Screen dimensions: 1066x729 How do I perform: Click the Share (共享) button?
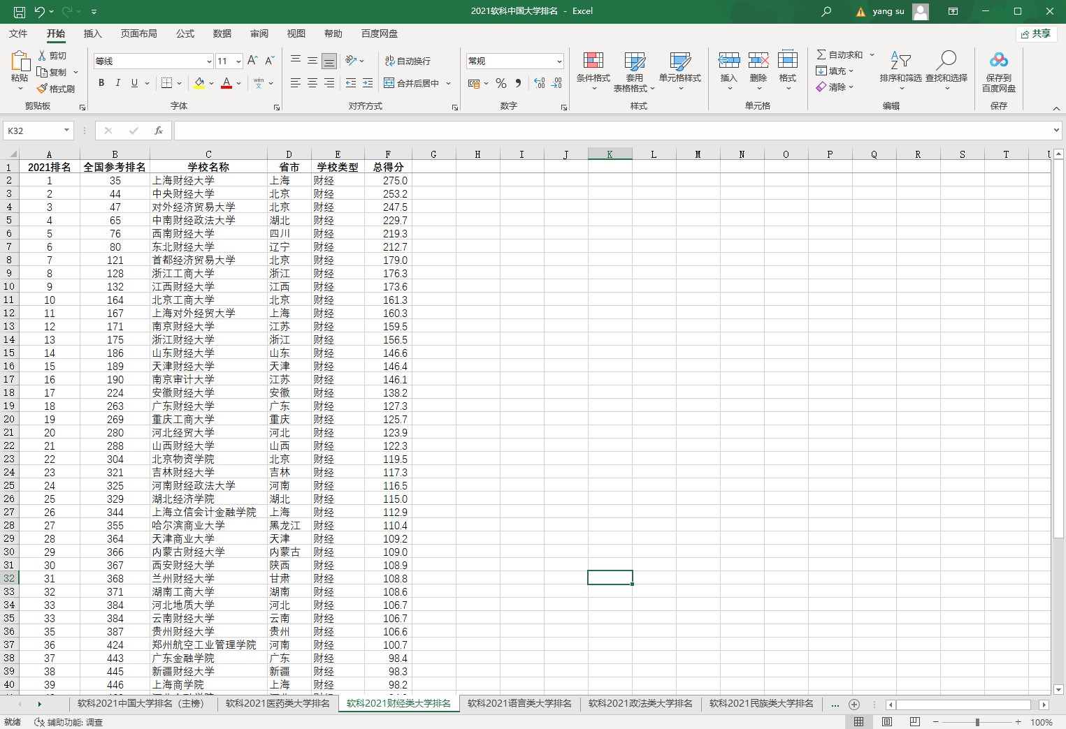click(x=1036, y=34)
